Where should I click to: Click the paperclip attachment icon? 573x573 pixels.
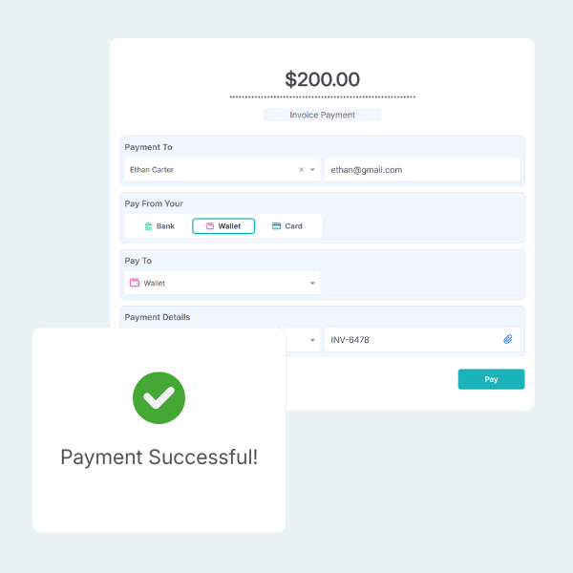coord(508,339)
